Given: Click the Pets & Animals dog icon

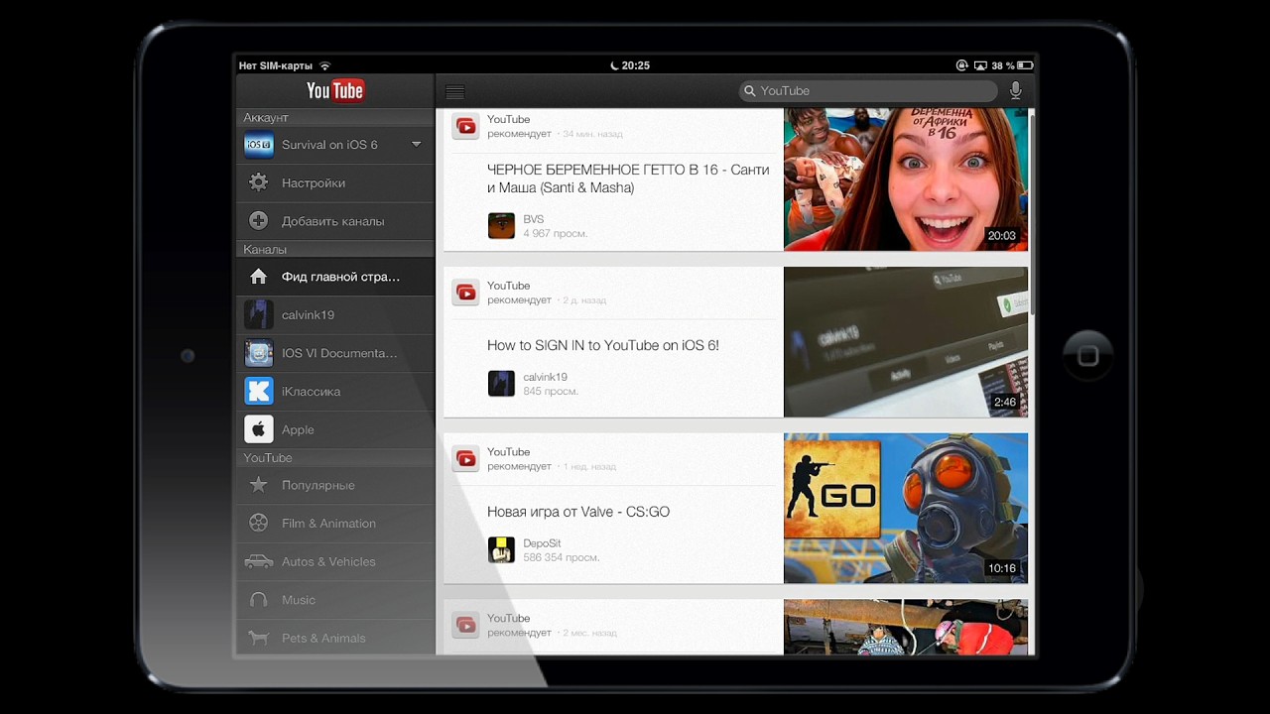Looking at the screenshot, I should click(x=258, y=638).
